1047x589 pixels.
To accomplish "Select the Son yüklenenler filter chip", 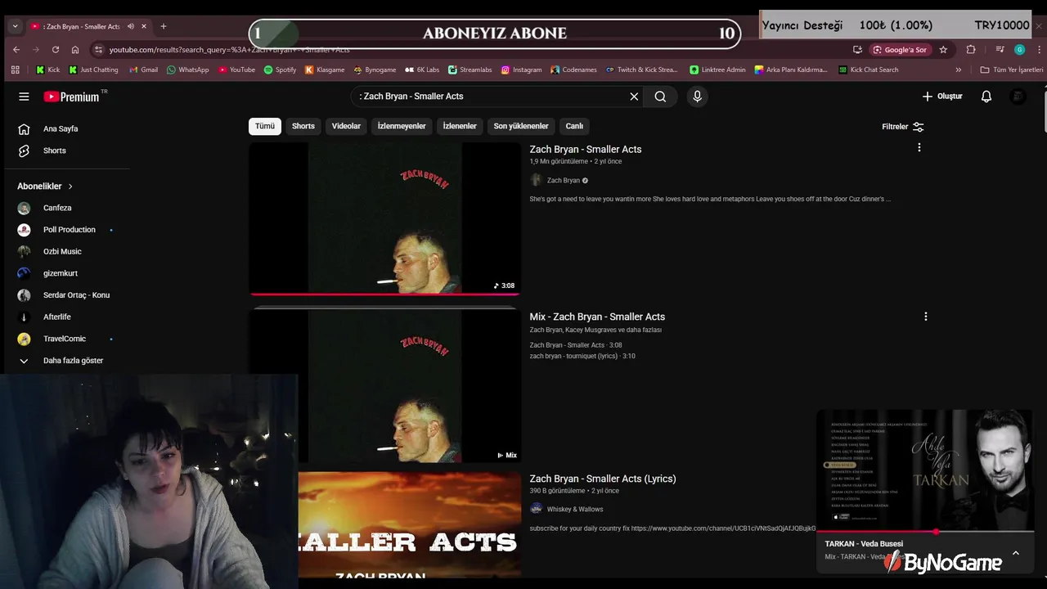I will coord(521,126).
